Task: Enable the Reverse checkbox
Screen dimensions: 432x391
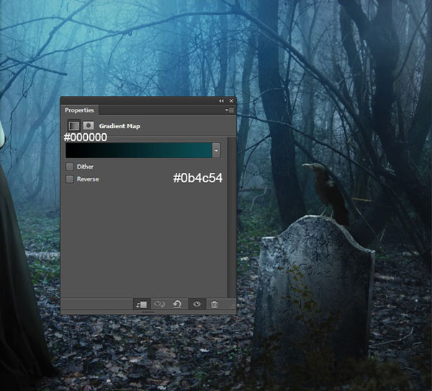Action: pos(70,179)
